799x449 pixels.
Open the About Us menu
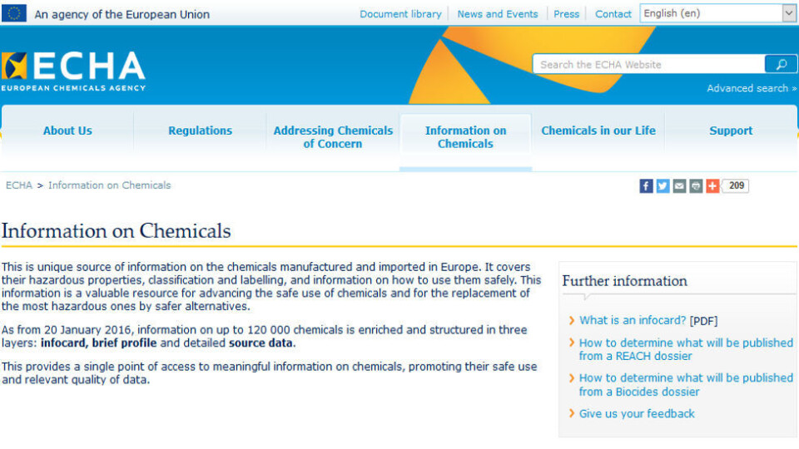(67, 131)
